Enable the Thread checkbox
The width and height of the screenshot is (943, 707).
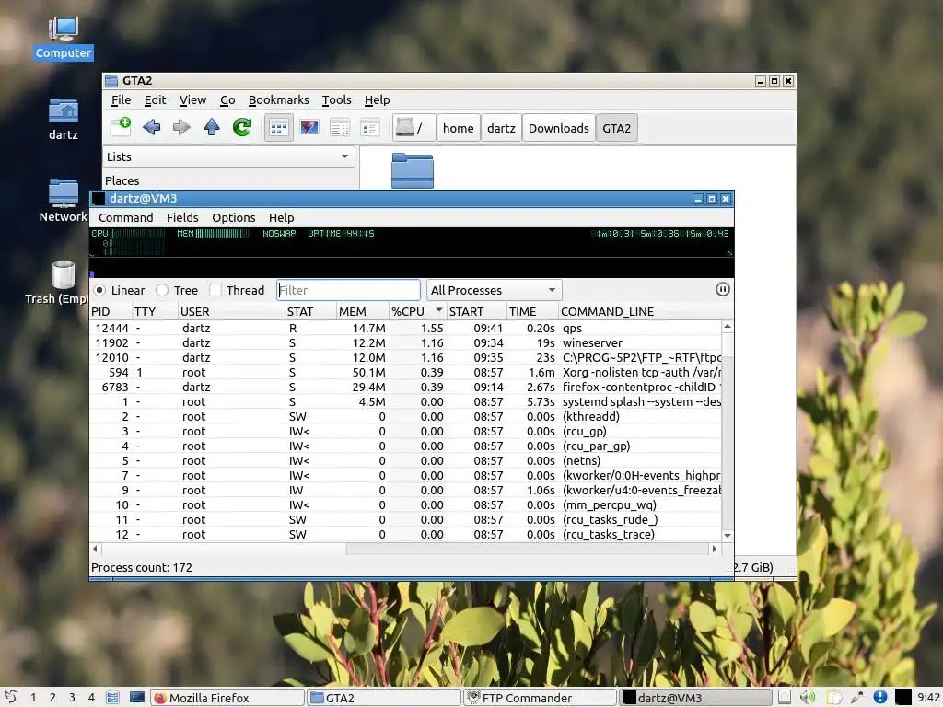pos(215,290)
